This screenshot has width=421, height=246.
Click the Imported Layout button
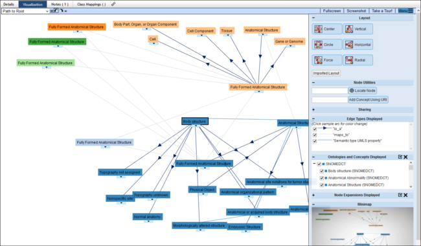tap(326, 73)
